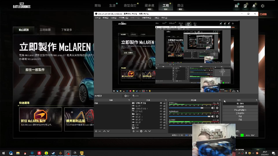Viewport: 278px width, 156px height.
Task: Open first mixer channel gear settings
Action: tap(217, 108)
